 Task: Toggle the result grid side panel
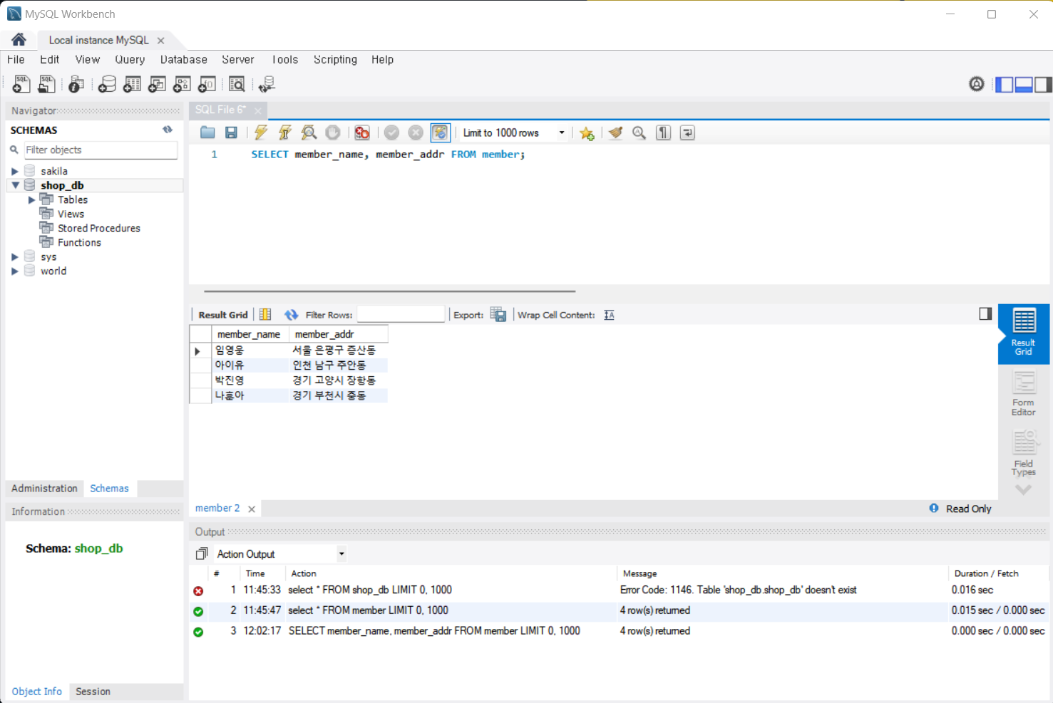coord(985,314)
